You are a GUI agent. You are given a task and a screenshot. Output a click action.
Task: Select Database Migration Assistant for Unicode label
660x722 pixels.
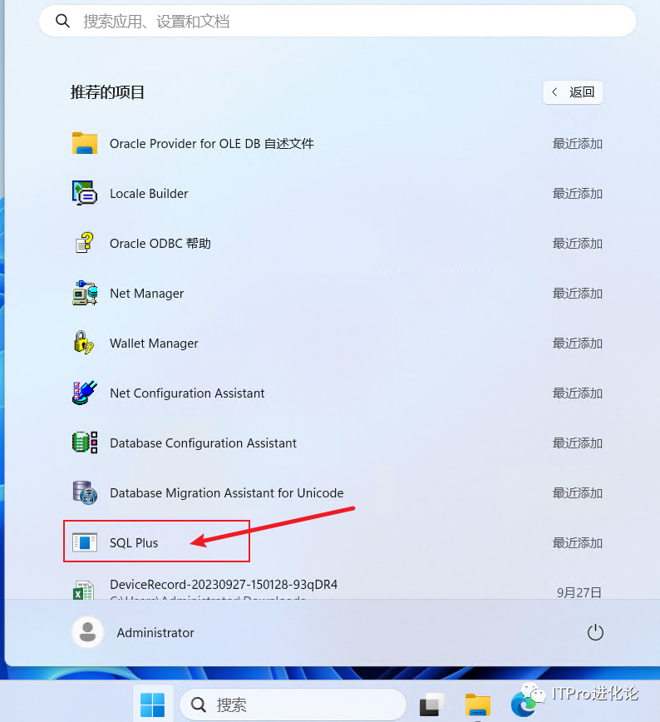(x=226, y=493)
